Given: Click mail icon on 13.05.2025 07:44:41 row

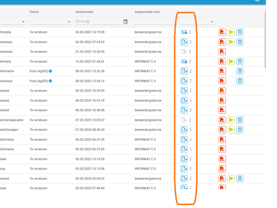Looking at the screenshot, I should pos(184,62).
